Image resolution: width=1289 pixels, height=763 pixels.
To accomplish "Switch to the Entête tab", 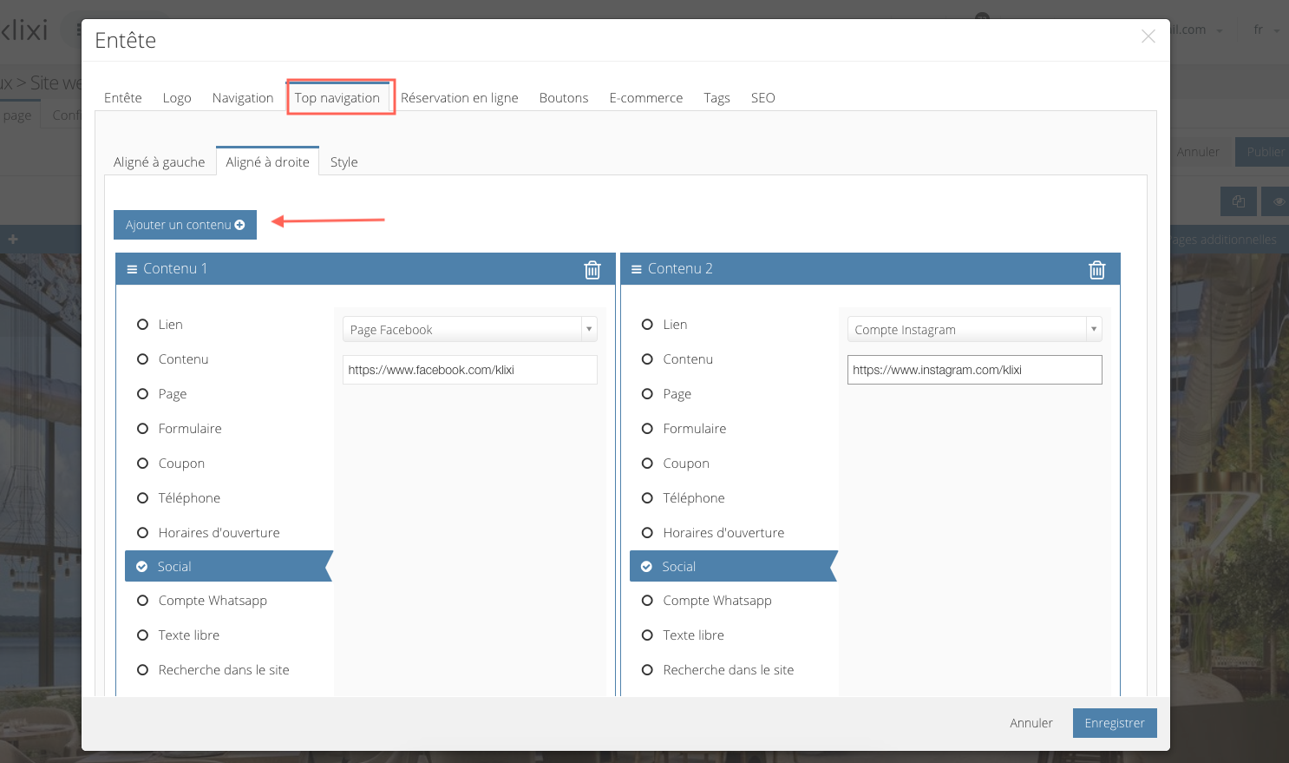I will click(x=123, y=98).
